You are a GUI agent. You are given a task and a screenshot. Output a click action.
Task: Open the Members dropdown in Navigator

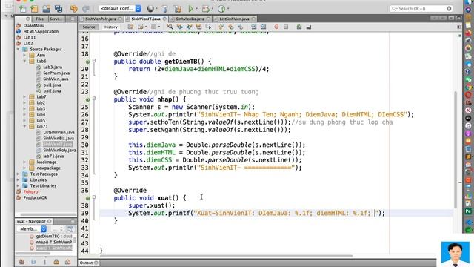(x=31, y=229)
